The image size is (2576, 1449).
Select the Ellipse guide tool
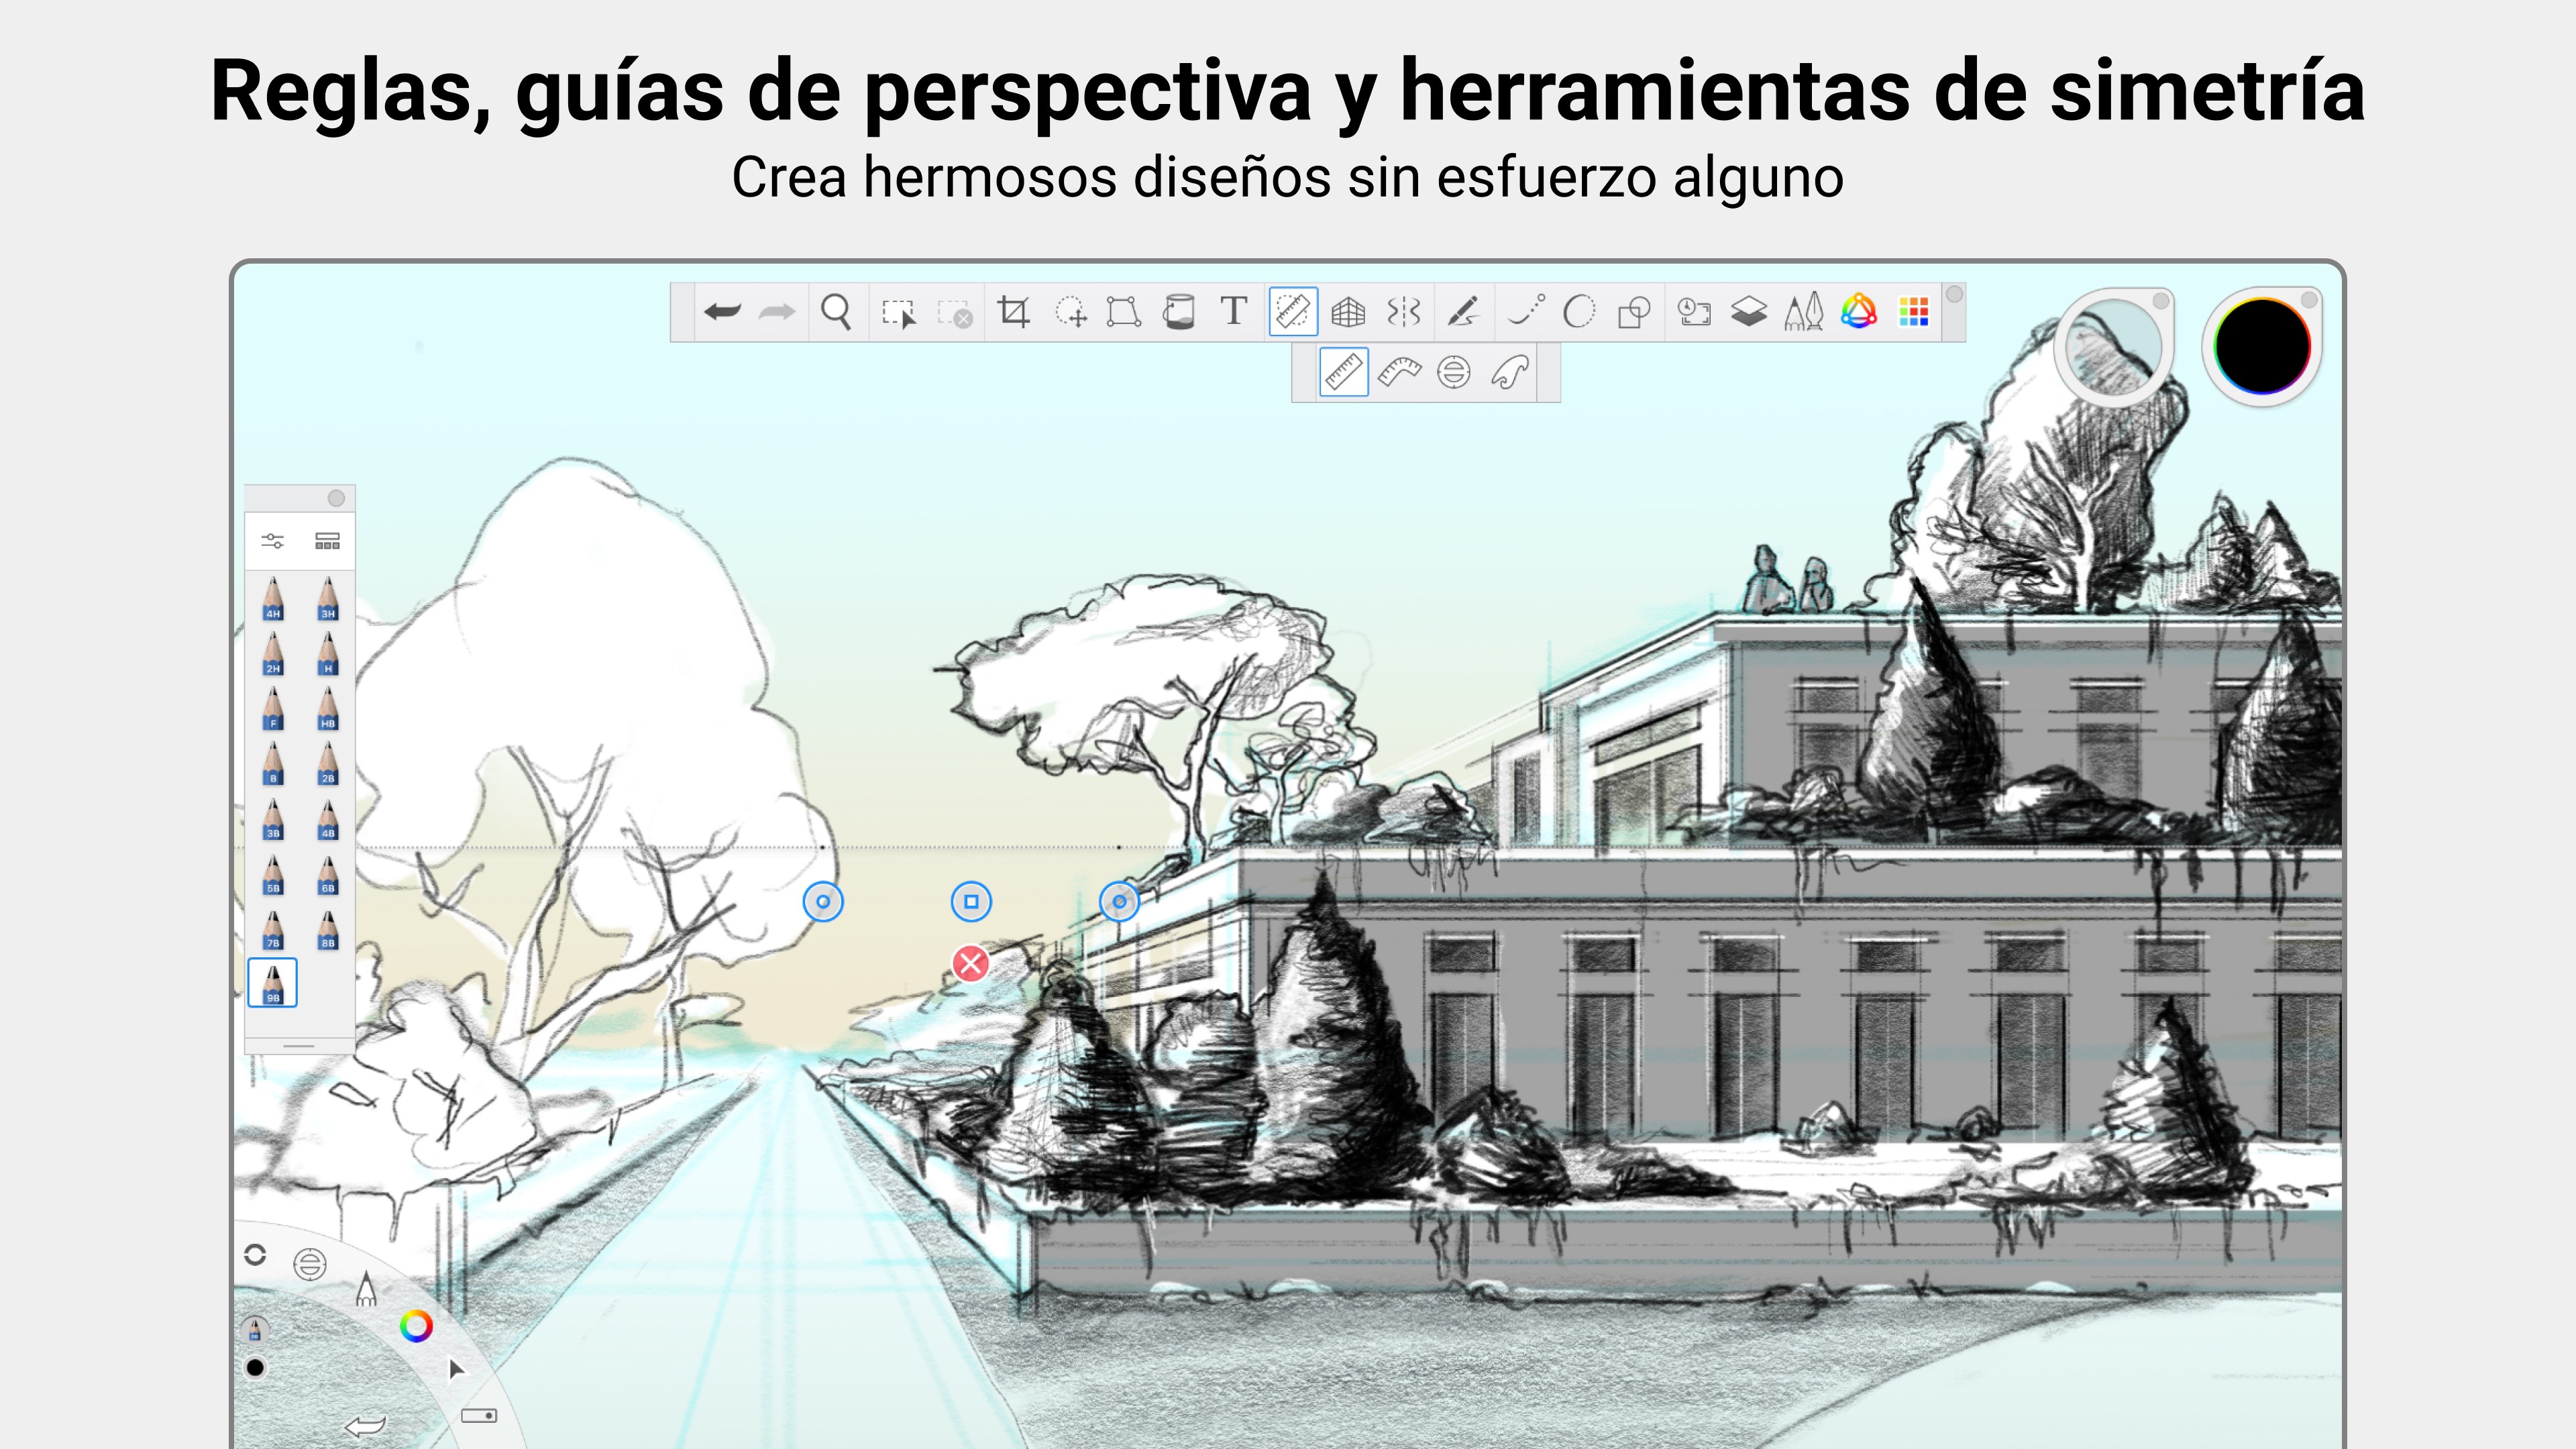click(1454, 372)
